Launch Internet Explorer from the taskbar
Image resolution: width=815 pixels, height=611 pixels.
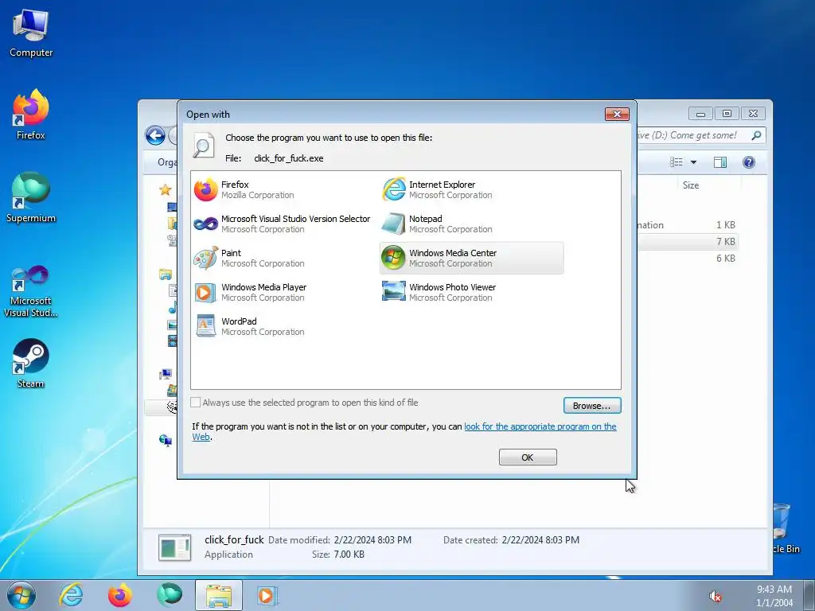coord(71,595)
